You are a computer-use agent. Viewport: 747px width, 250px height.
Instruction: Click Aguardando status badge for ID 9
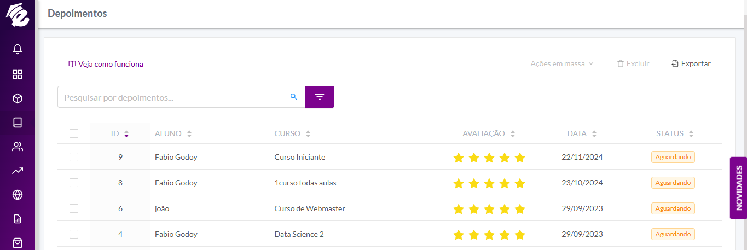point(673,157)
